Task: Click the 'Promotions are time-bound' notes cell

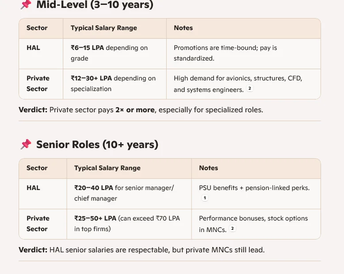Action: (225, 53)
